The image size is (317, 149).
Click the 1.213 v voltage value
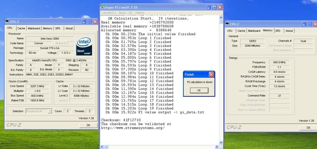[x=66, y=53]
